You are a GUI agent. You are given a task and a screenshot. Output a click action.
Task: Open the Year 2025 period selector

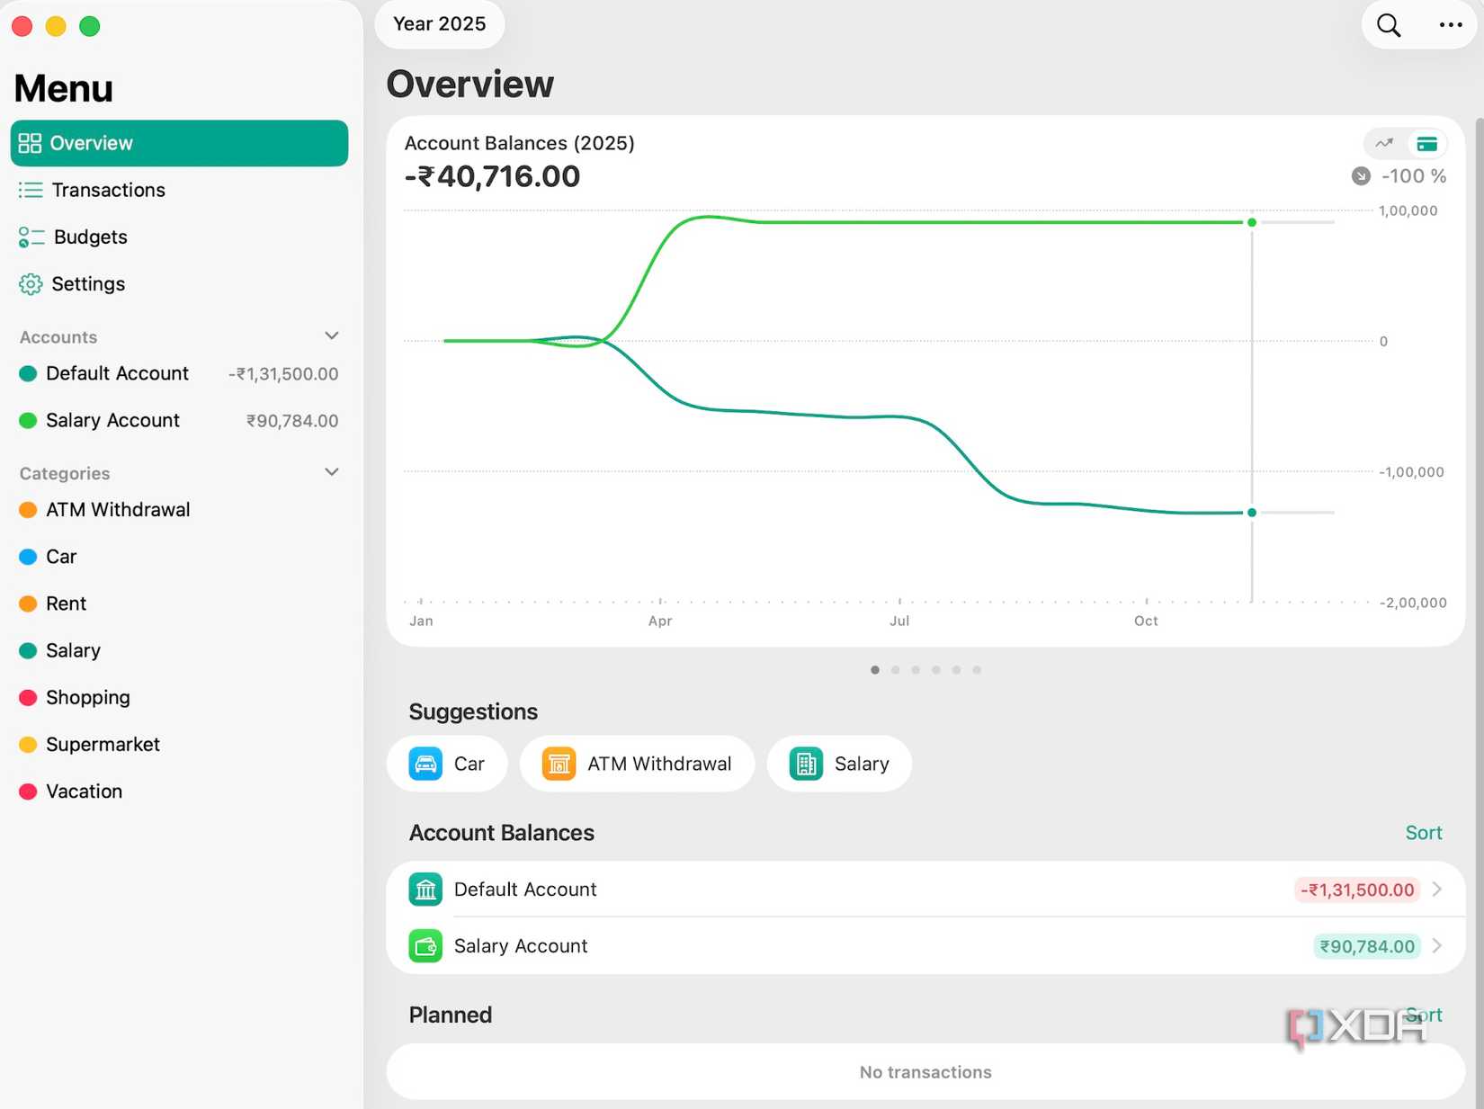pyautogui.click(x=440, y=24)
